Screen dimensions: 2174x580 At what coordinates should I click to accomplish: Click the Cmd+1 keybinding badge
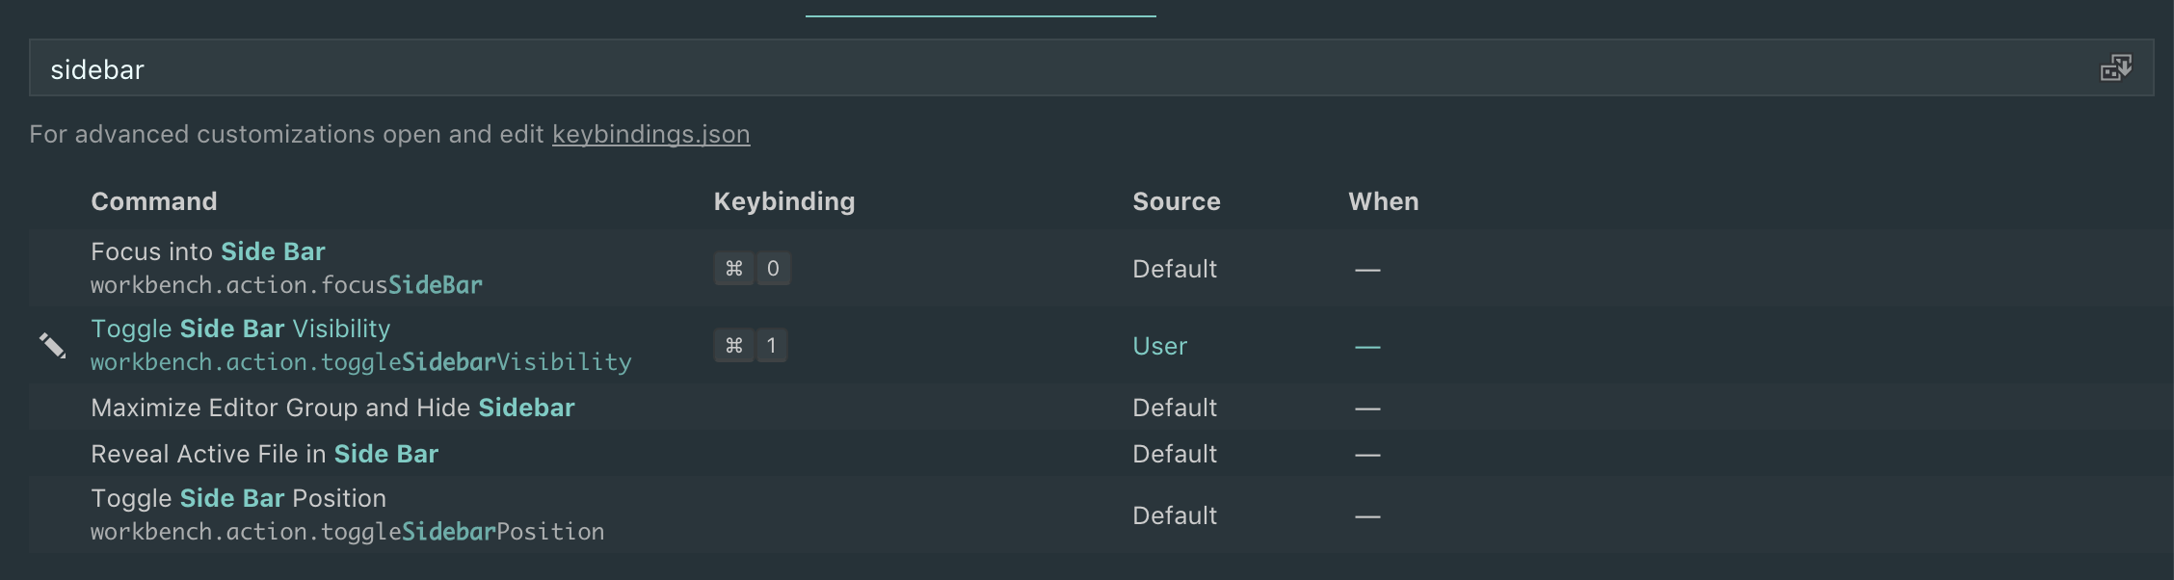tap(751, 346)
